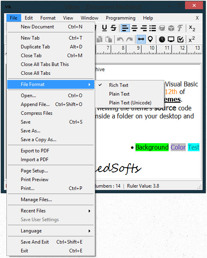Image resolution: width=207 pixels, height=258 pixels.
Task: Select align left icon
Action: 125,28
